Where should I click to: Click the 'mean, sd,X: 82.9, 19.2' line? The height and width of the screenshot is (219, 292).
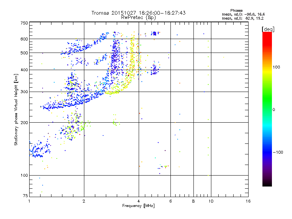tap(243, 18)
